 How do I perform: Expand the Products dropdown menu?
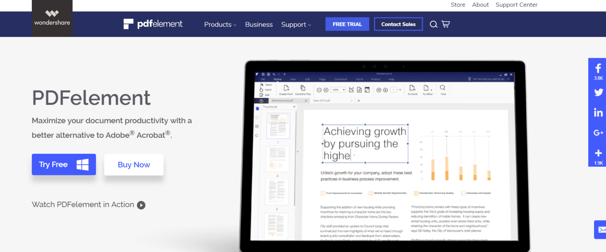[x=220, y=24]
